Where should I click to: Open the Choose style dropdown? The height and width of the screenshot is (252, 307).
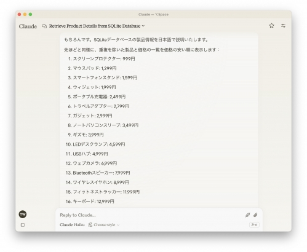(x=104, y=225)
